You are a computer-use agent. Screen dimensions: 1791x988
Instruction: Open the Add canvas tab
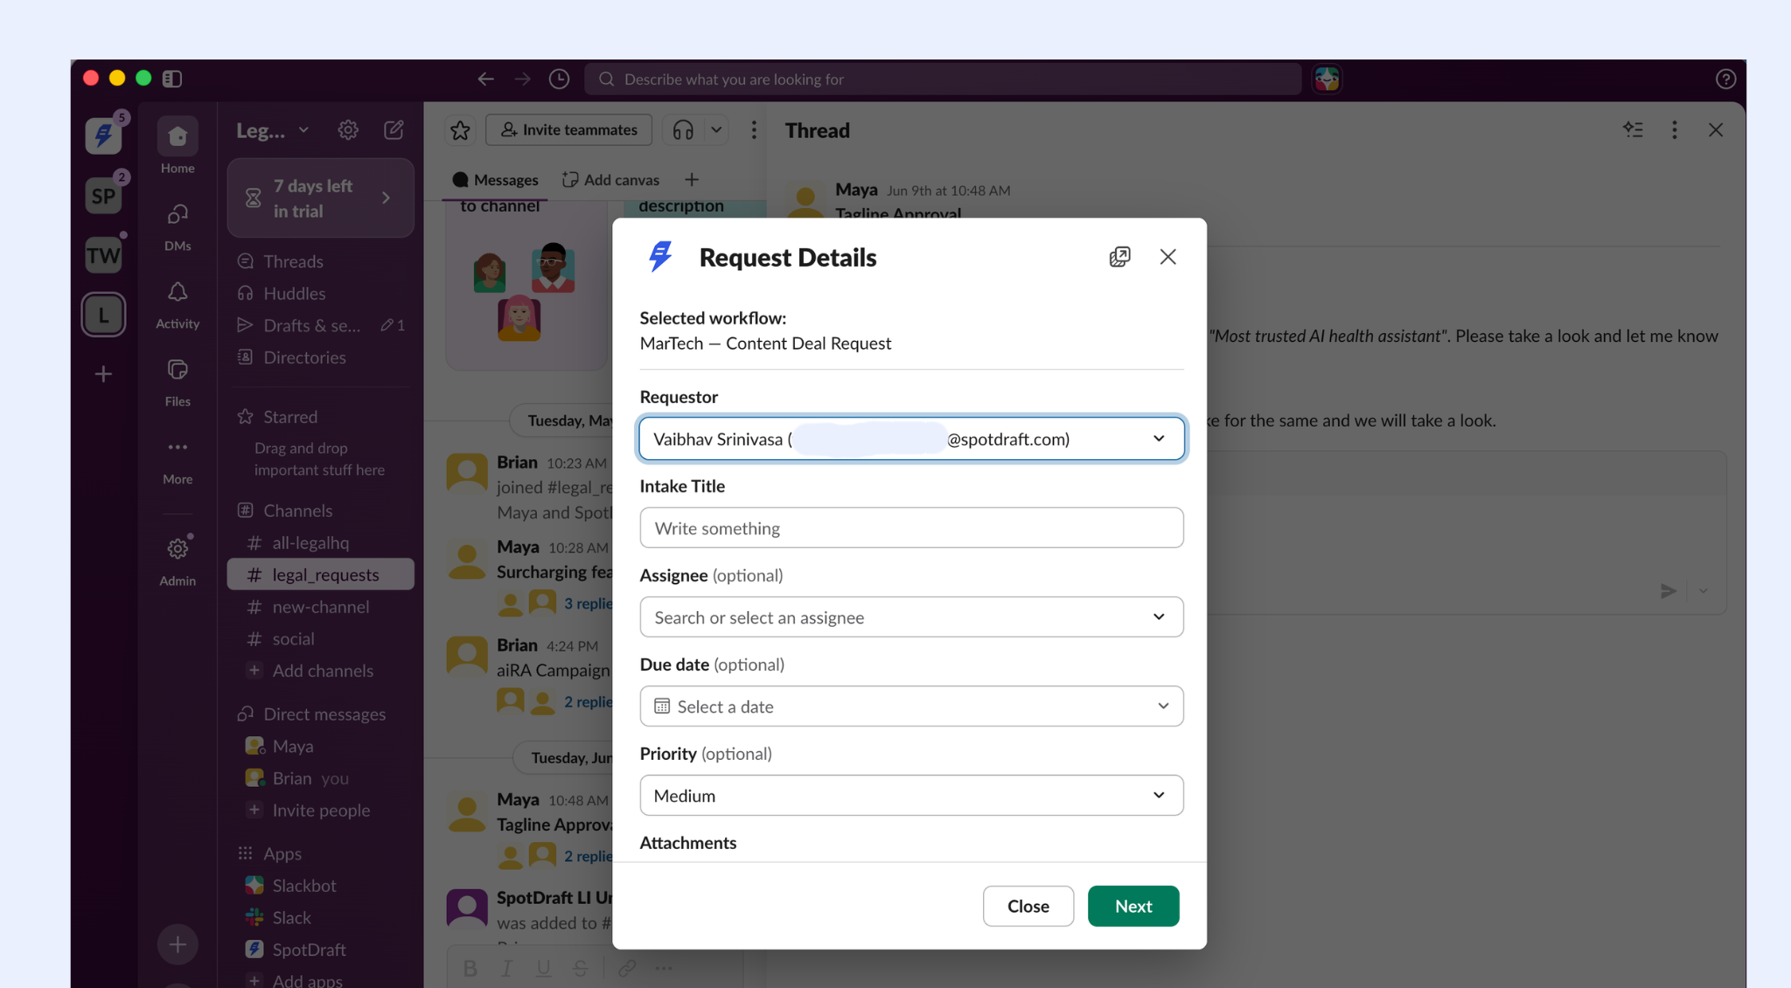[610, 180]
